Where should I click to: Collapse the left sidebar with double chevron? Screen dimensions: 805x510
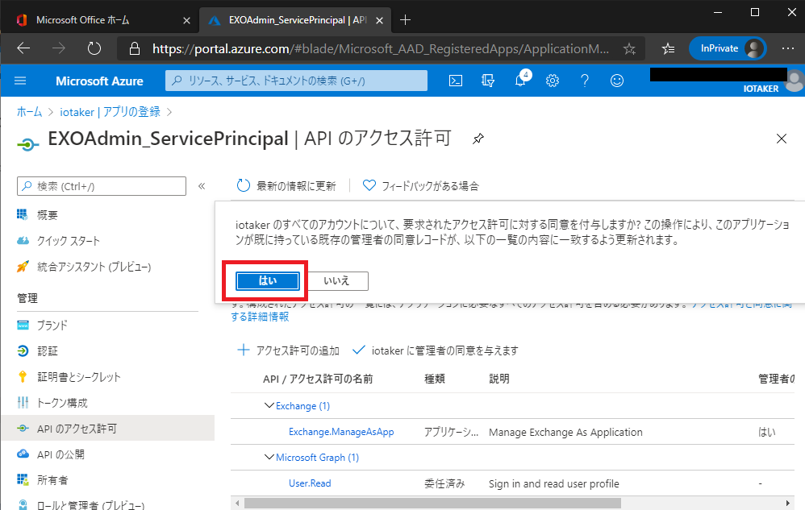(202, 186)
